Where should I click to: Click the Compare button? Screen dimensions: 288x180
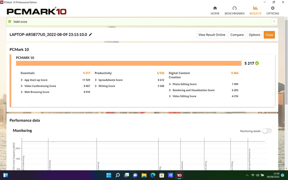[237, 35]
